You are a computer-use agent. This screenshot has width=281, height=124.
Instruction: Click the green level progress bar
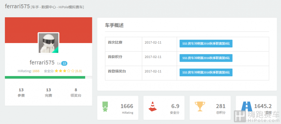45,77
